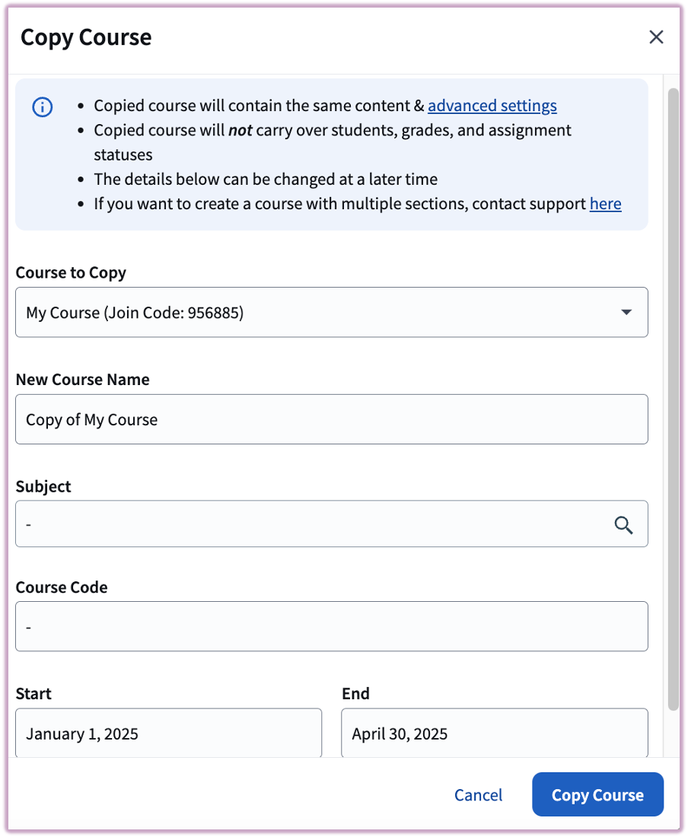Click the Subject input showing a dash
This screenshot has width=688, height=837.
(x=304, y=524)
